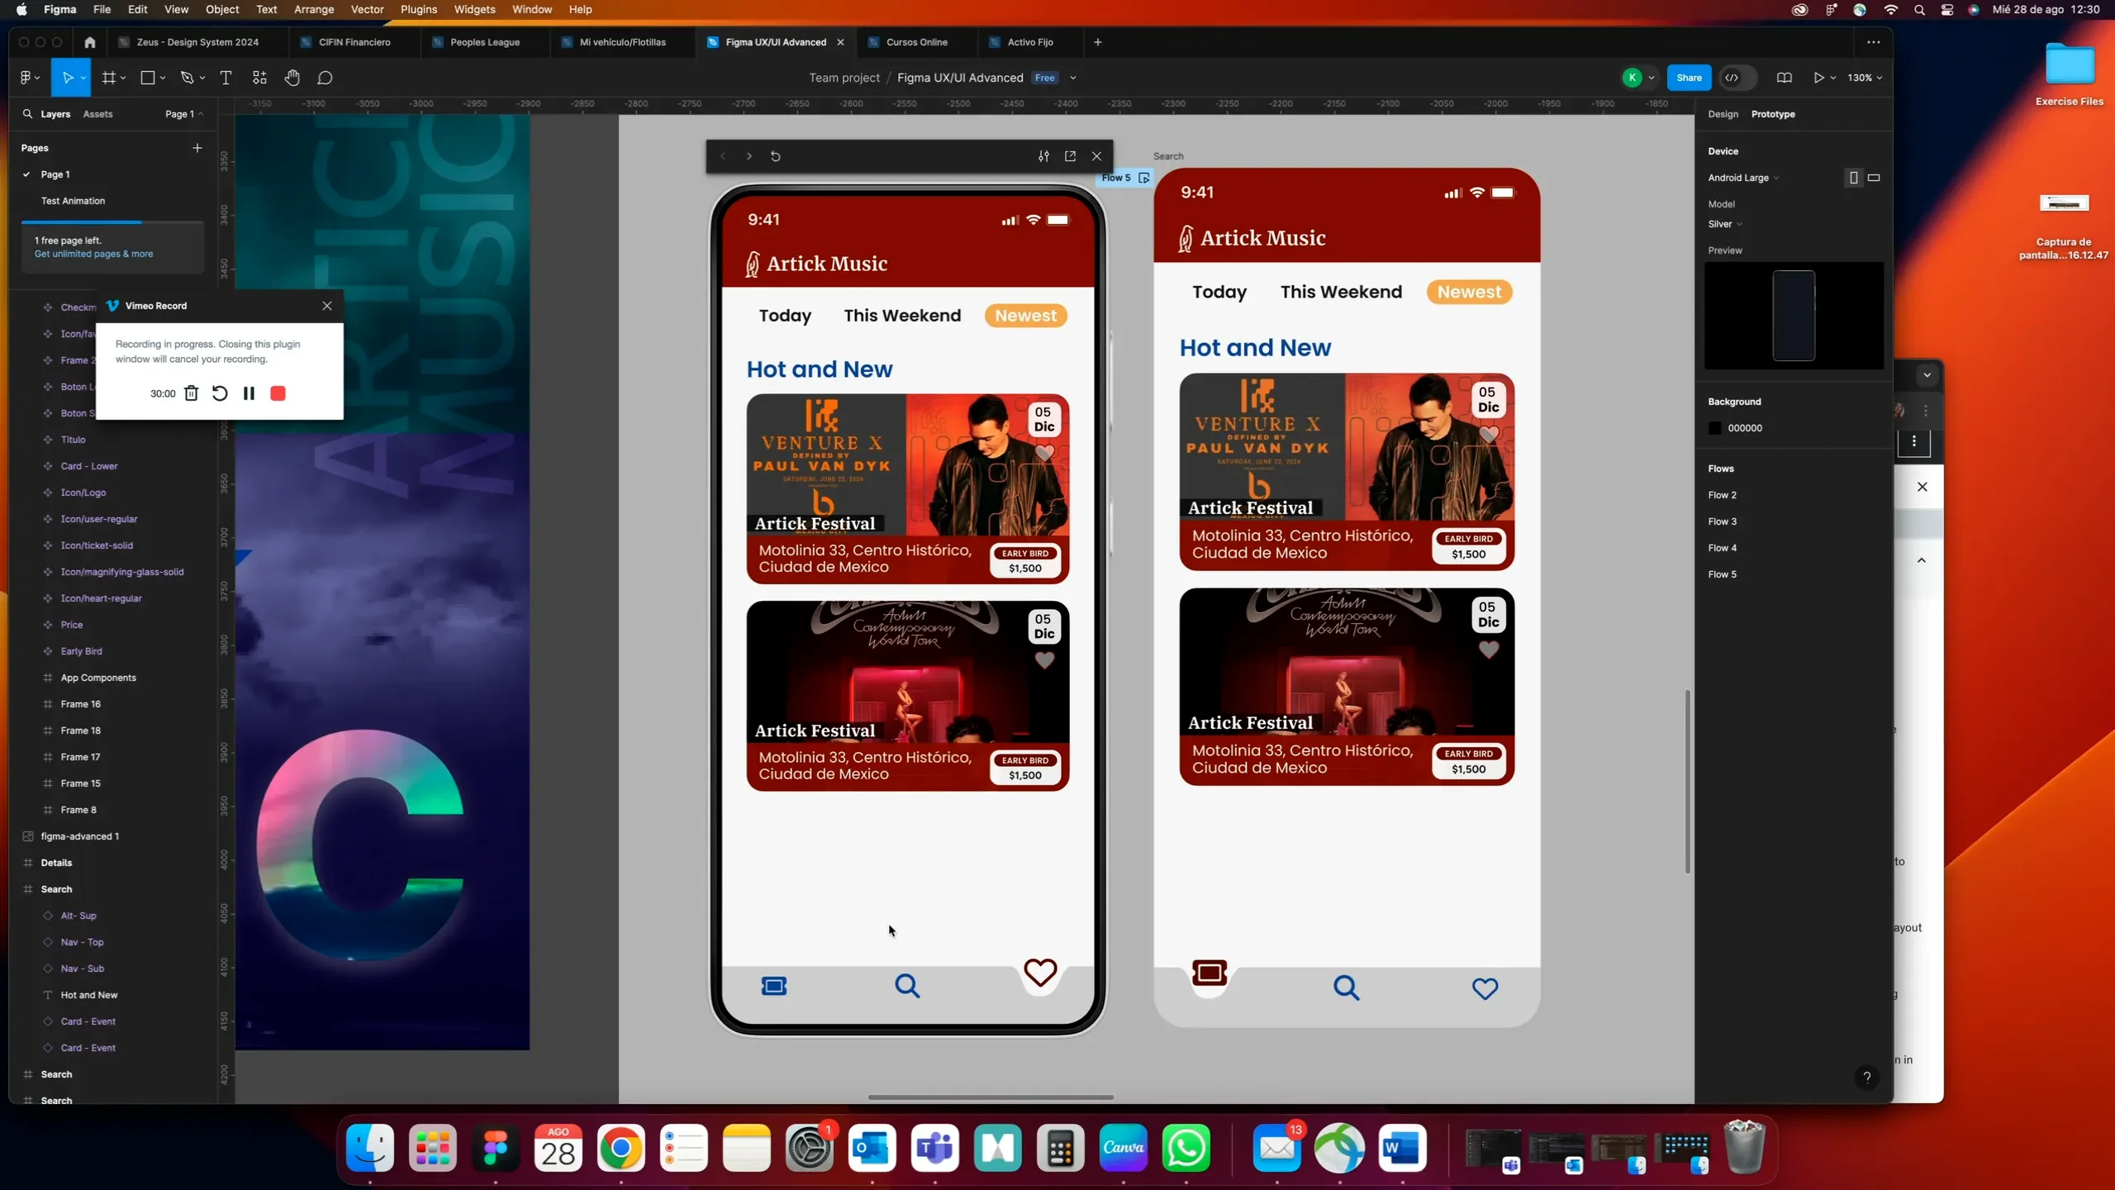Select the Text tool
Screen dimensions: 2115x1190
click(x=225, y=77)
